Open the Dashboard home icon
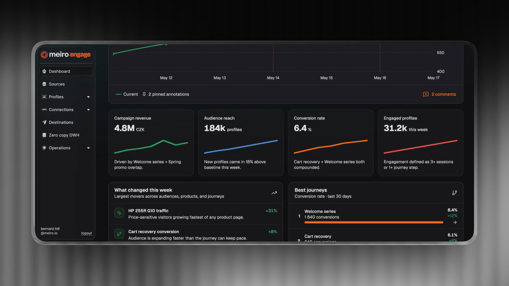The width and height of the screenshot is (509, 286). pos(44,71)
